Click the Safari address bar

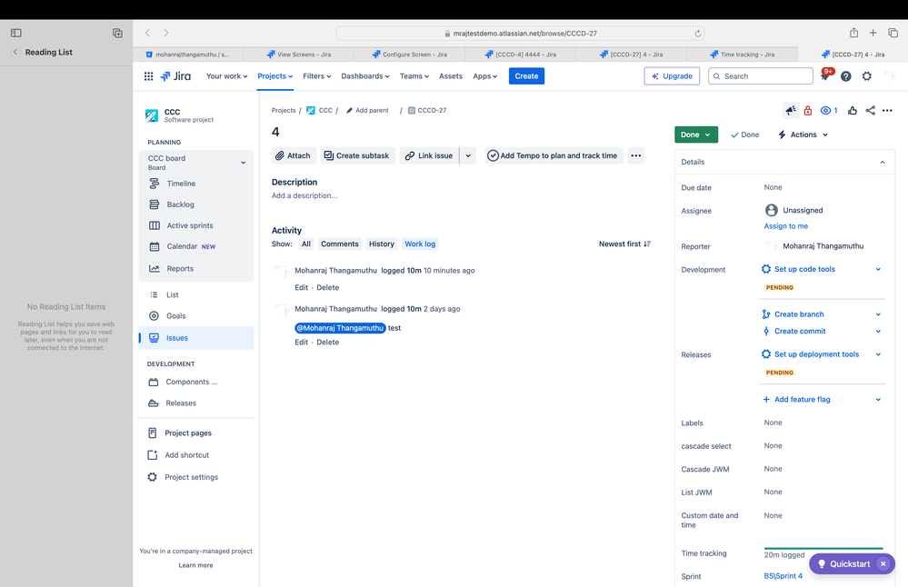coord(521,34)
